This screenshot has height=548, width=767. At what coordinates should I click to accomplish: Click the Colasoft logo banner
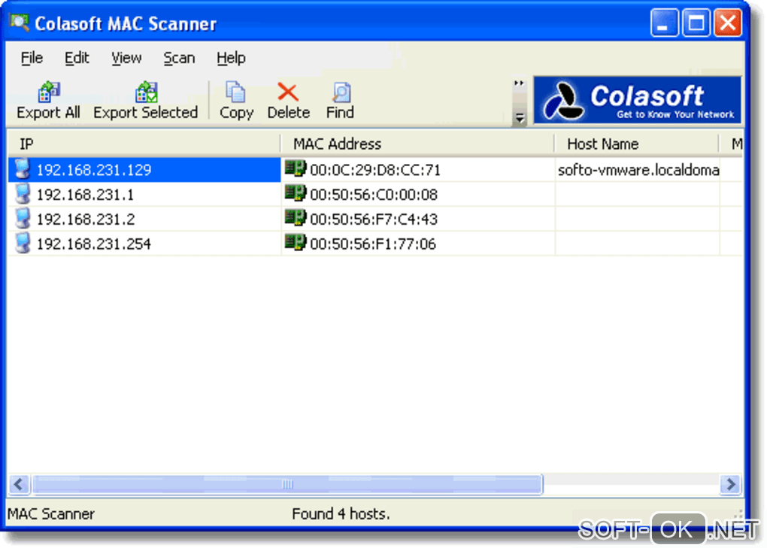(637, 100)
